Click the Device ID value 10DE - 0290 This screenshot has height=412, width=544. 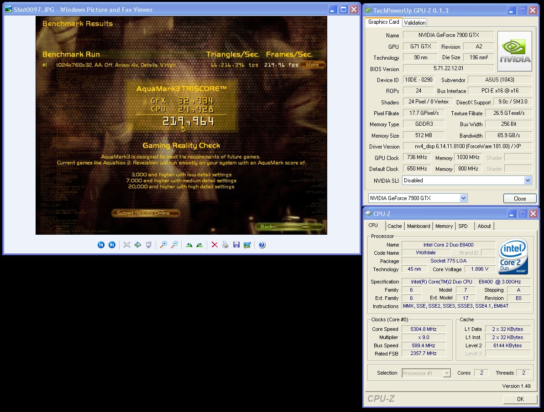[418, 80]
